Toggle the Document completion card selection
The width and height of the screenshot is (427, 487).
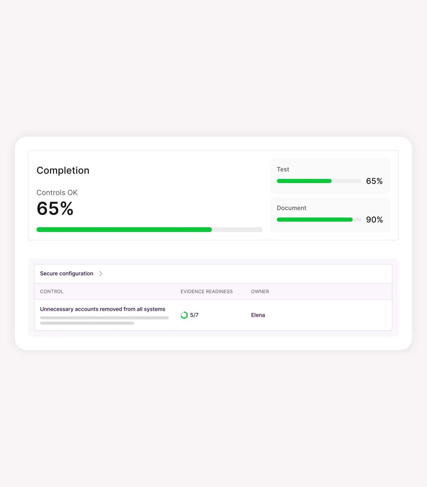click(330, 214)
